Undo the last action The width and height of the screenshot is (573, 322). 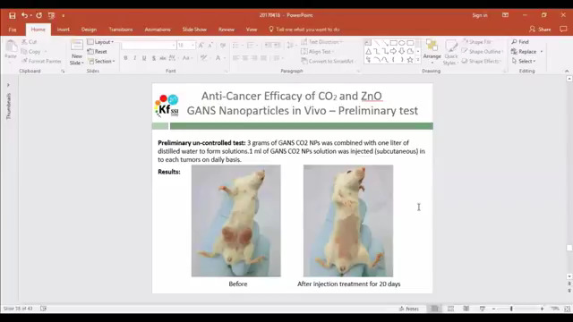pos(24,15)
